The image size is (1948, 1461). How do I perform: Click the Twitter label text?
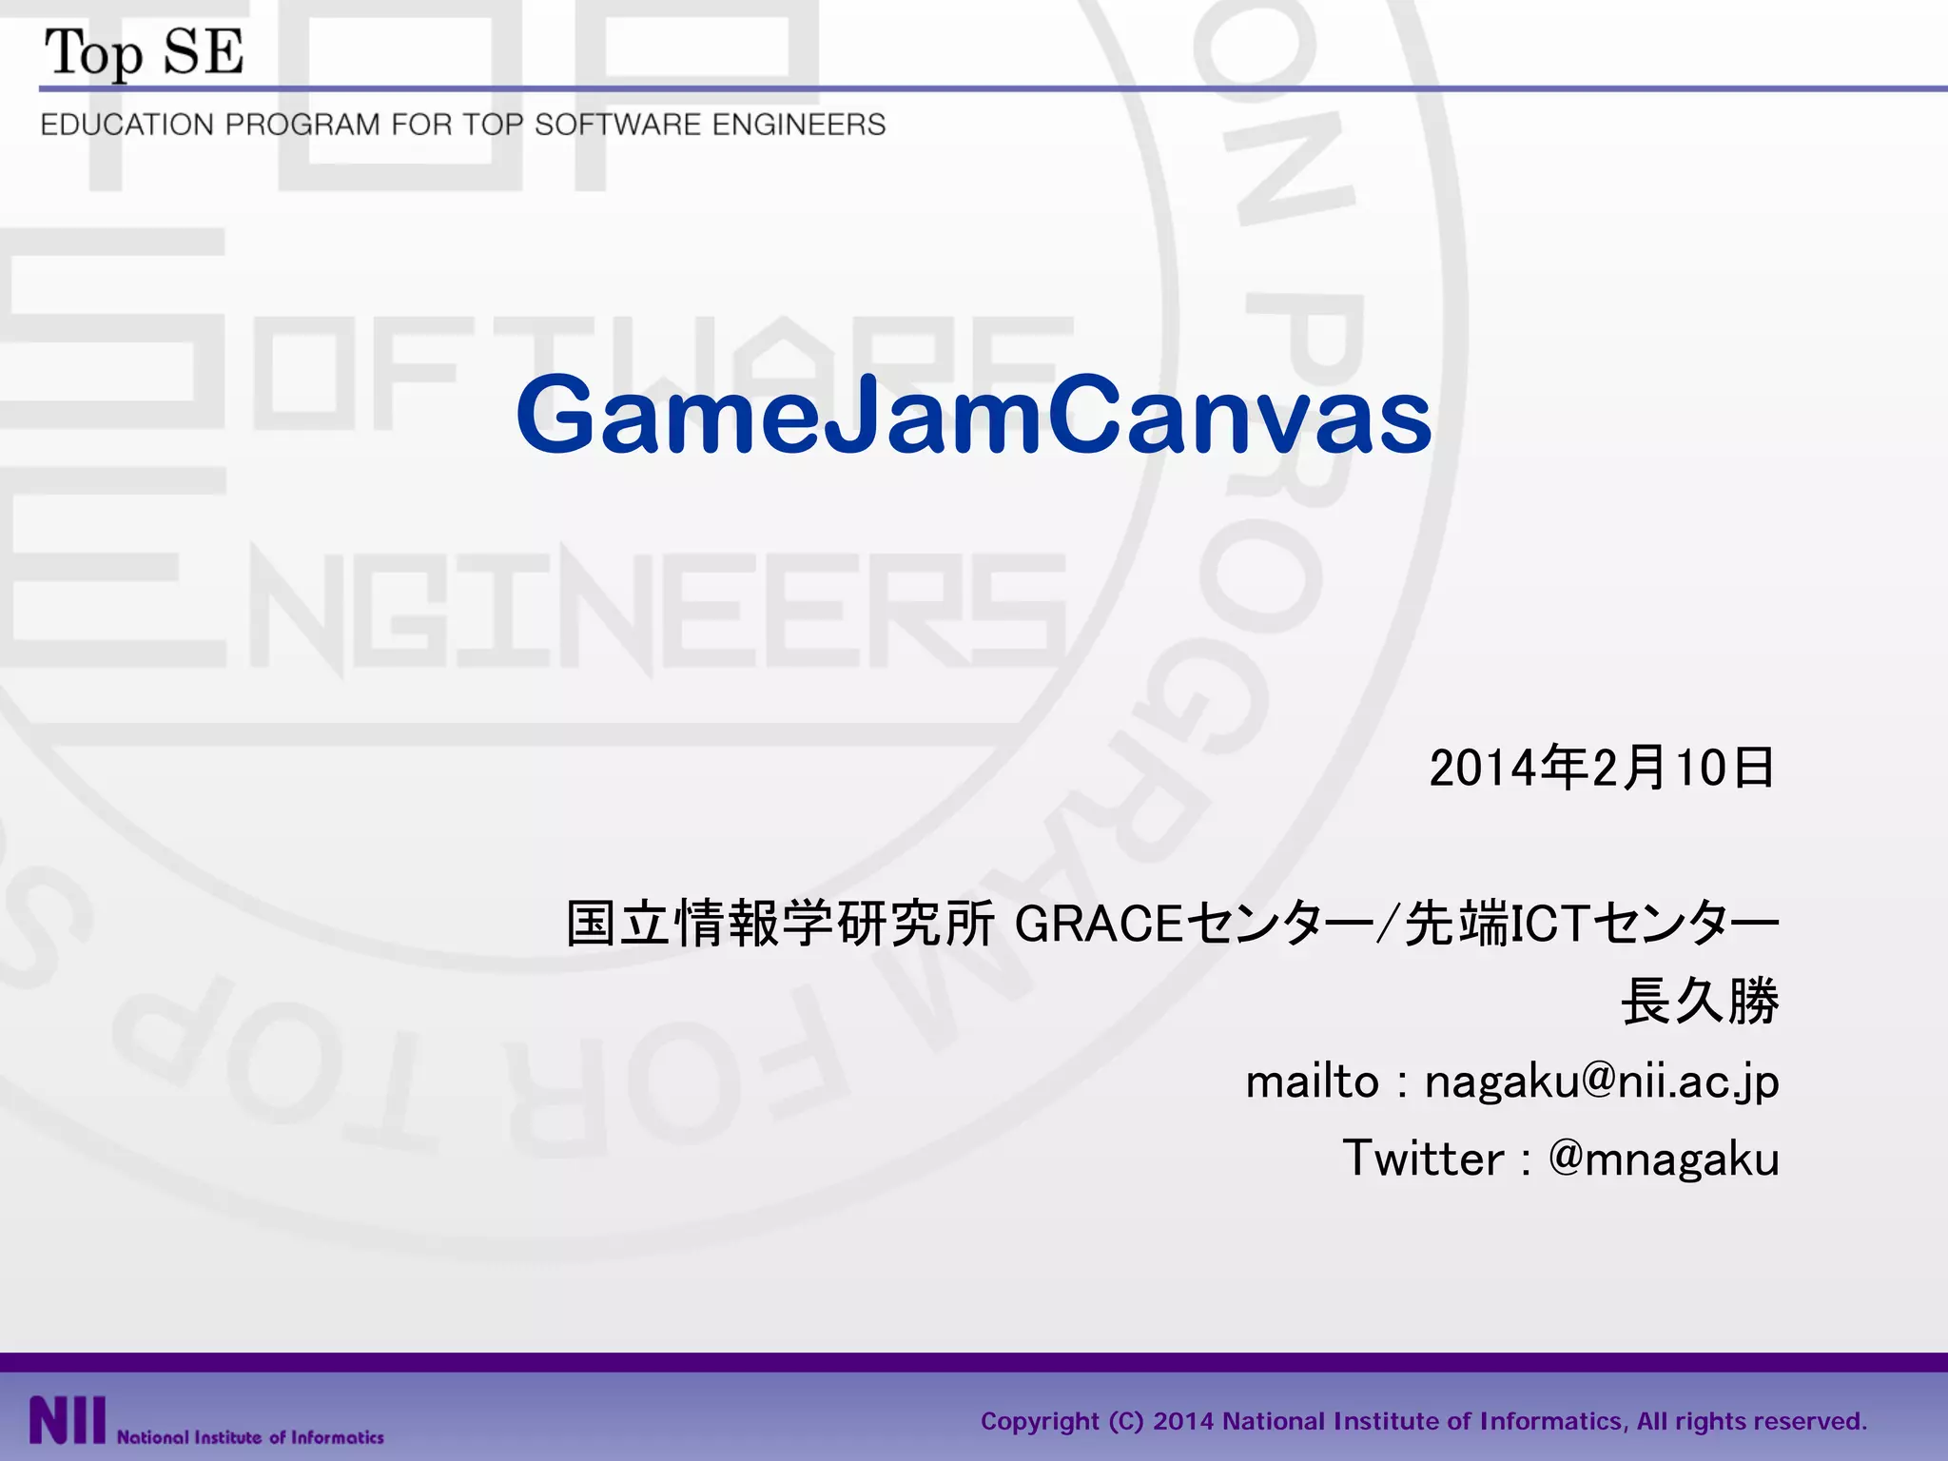click(x=1423, y=1159)
